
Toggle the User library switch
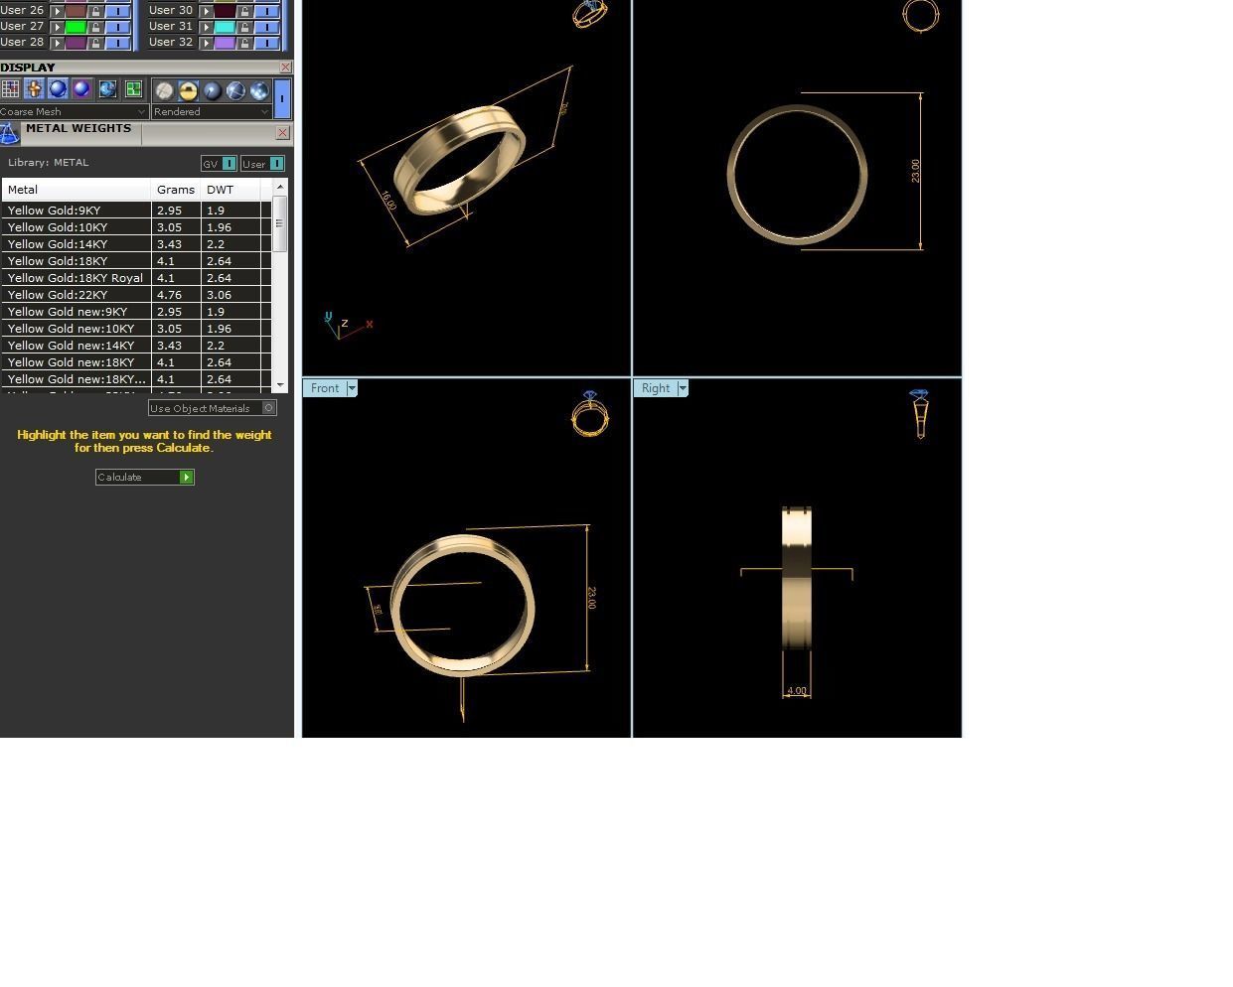coord(276,164)
